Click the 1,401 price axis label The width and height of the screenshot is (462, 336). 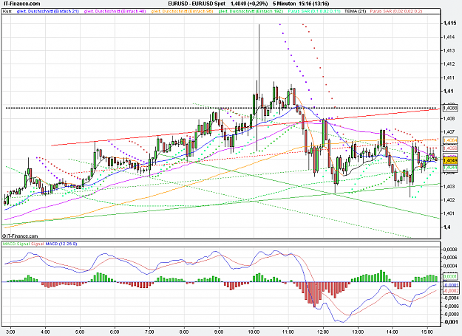(x=449, y=213)
